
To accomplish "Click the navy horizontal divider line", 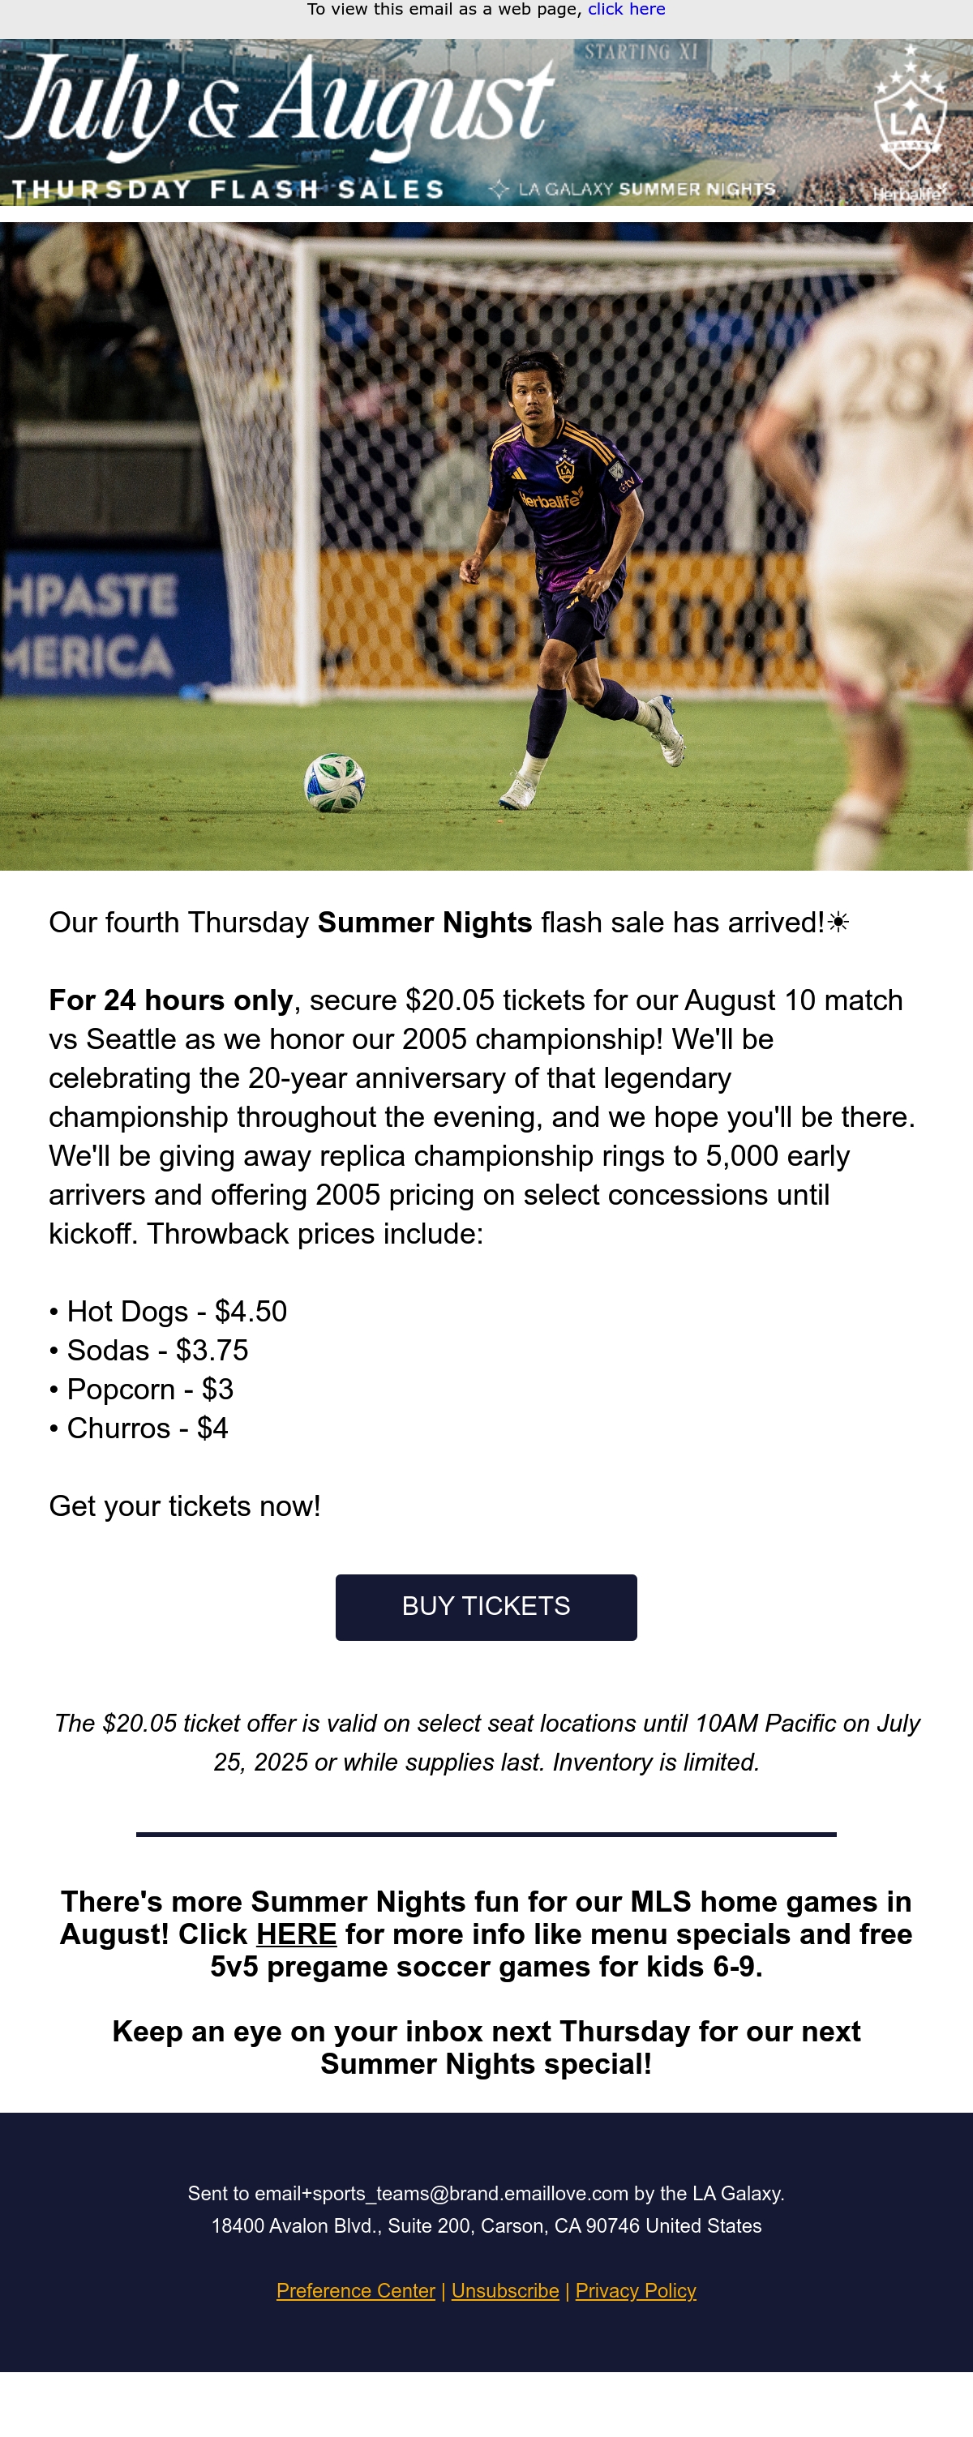I will [486, 1834].
